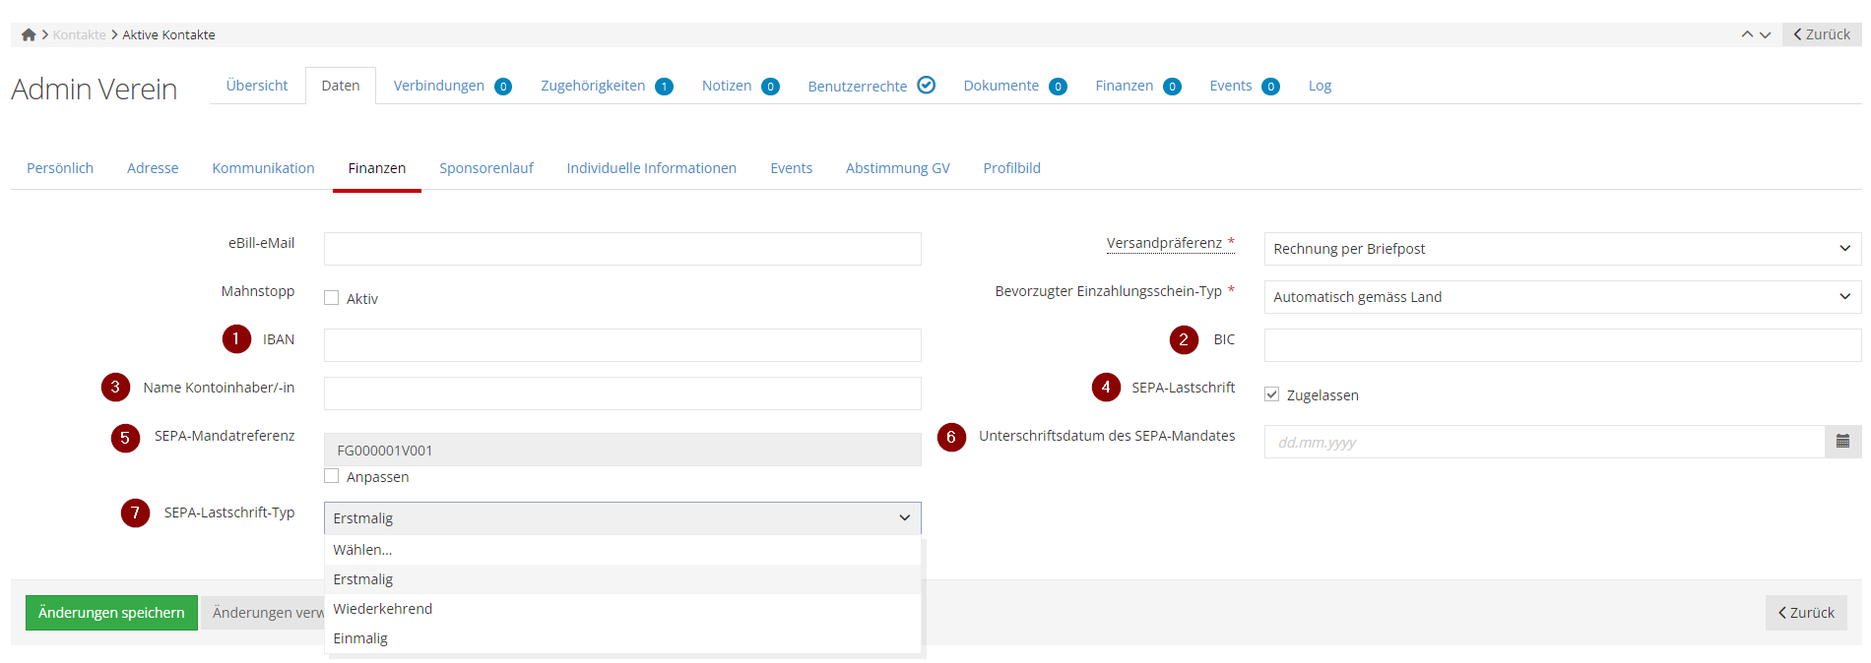Click the Benutzerrechte checkmark icon
This screenshot has height=663, width=1871.
click(926, 86)
